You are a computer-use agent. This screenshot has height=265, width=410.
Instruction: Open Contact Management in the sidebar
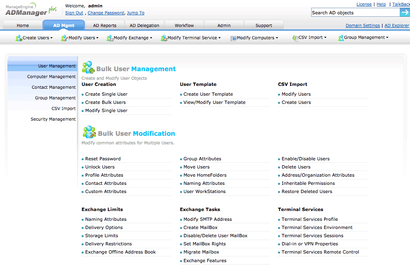[54, 87]
